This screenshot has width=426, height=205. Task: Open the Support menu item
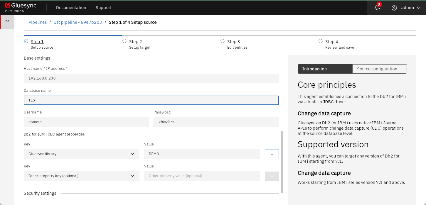pos(104,8)
